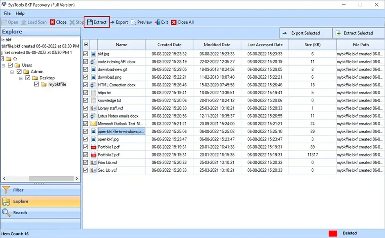Click the Portfolio1.pdf PDF icon
Screen dimensions: 385x238
[94, 147]
